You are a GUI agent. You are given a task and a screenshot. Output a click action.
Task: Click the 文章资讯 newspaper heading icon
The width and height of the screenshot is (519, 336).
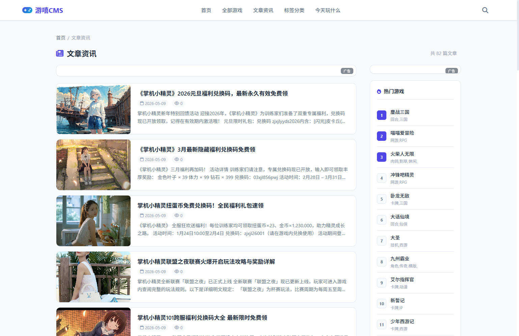(x=60, y=53)
